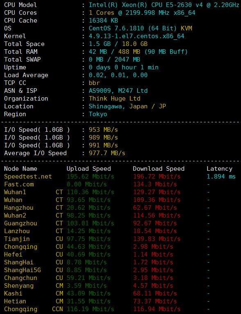Screen dimensions: 241x314
Task: Click the 'Hefei' node name
Action: pyautogui.click(x=13, y=255)
